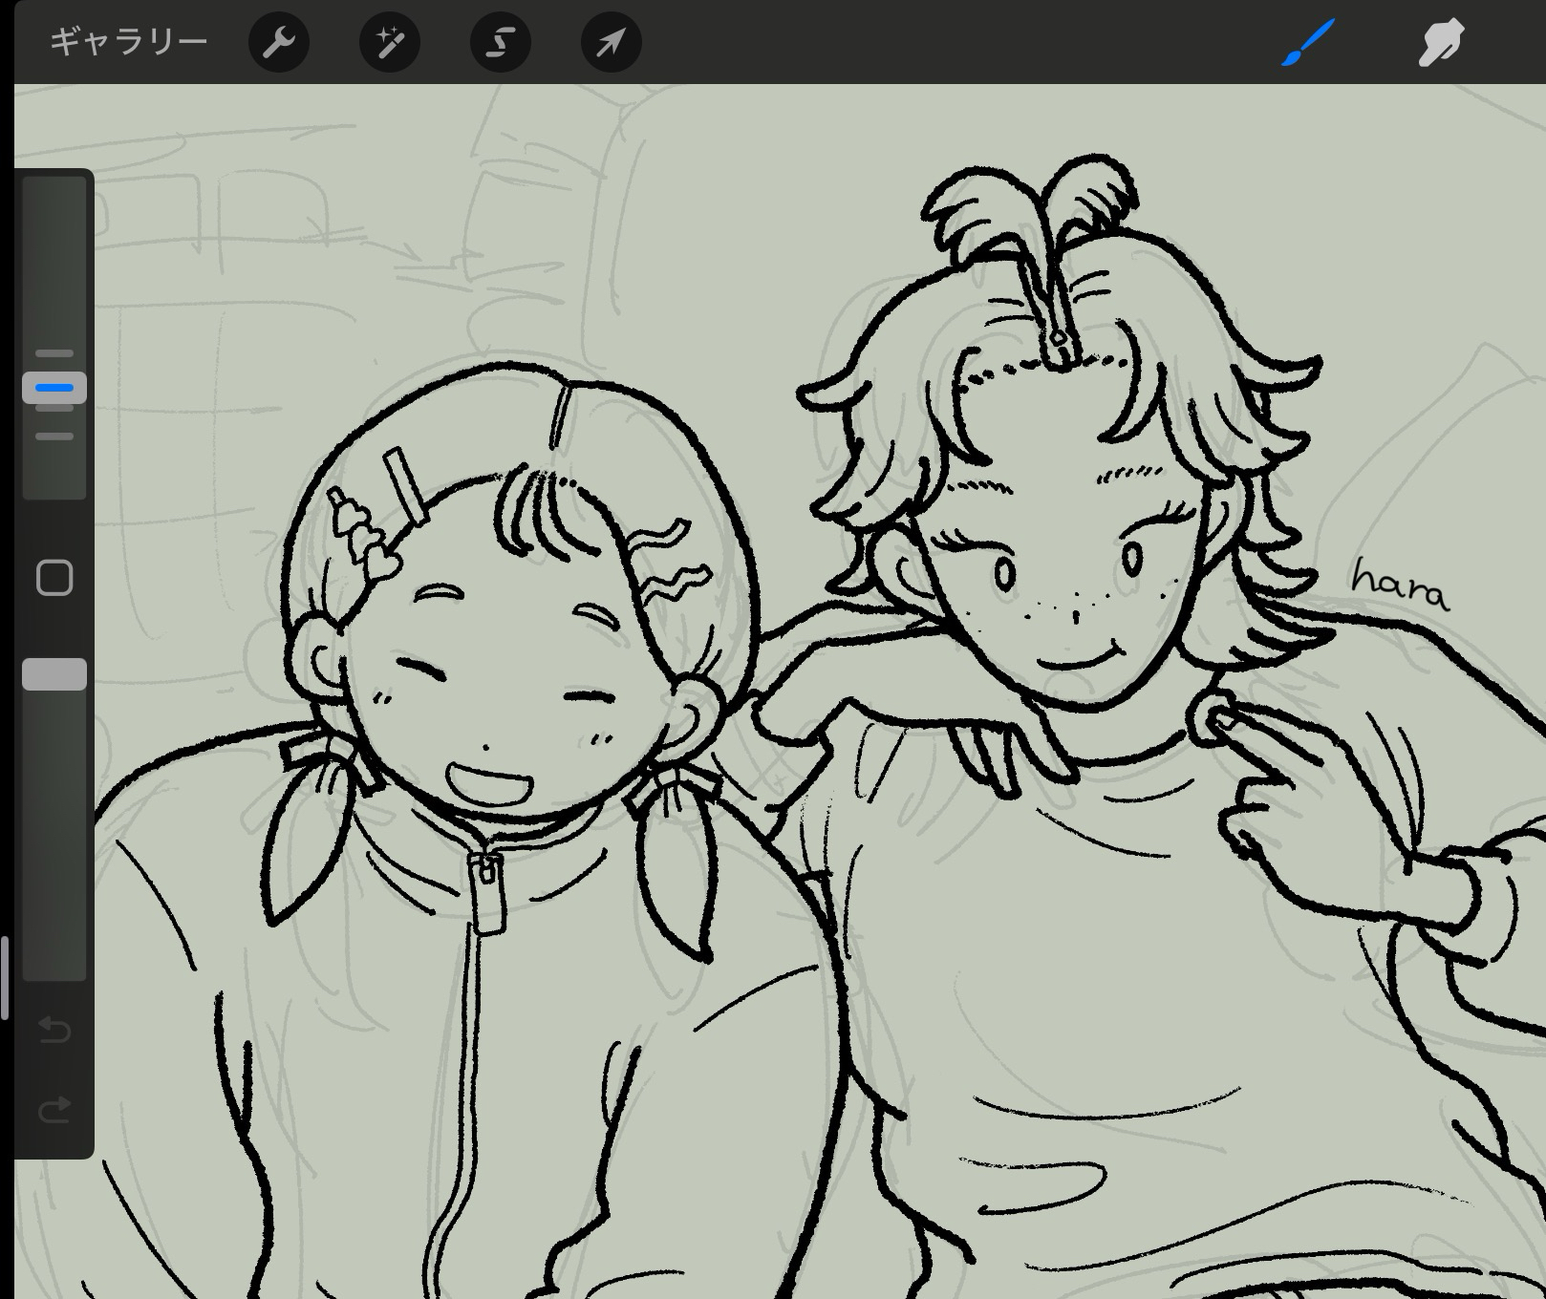Tap the Undo arrow in sidebar

click(x=54, y=1030)
